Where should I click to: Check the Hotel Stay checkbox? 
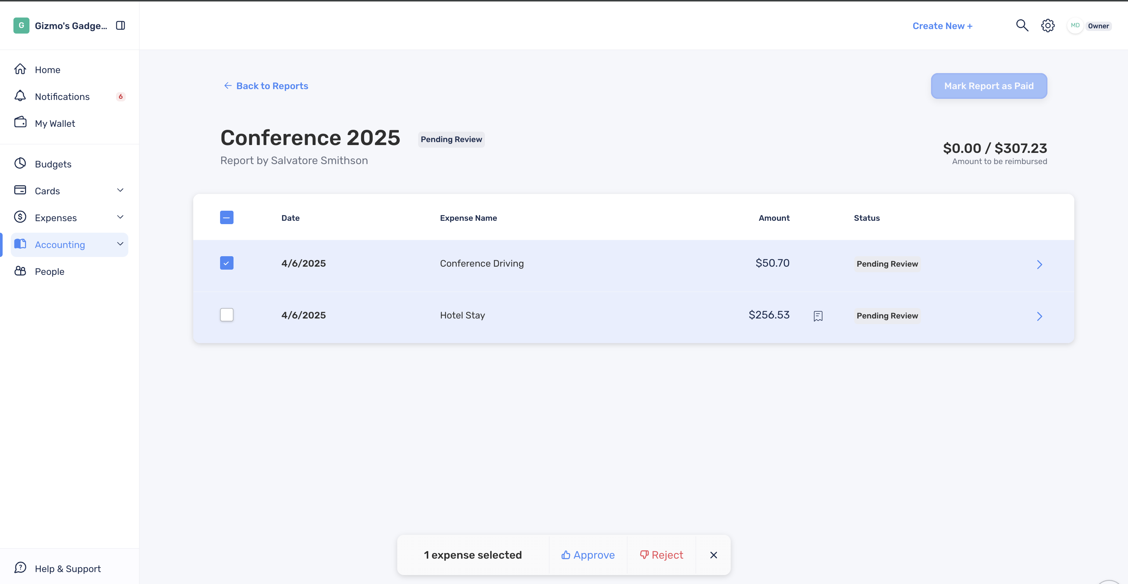tap(226, 315)
